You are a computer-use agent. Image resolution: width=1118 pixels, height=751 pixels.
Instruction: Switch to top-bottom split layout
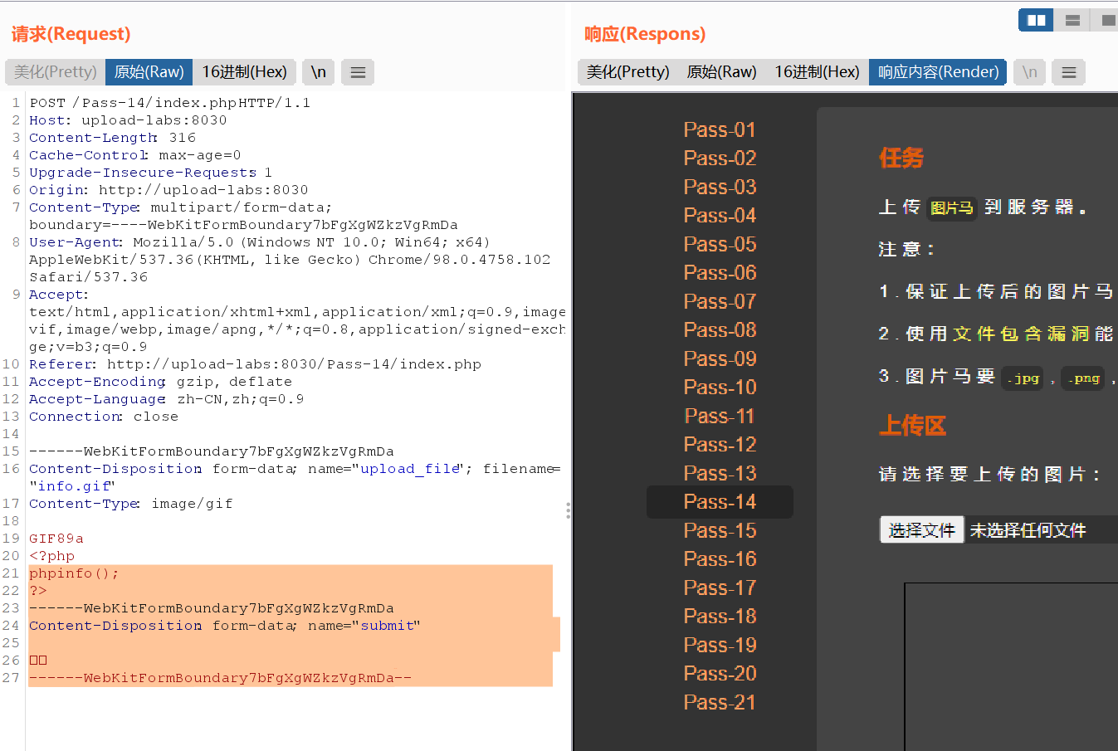pyautogui.click(x=1072, y=20)
